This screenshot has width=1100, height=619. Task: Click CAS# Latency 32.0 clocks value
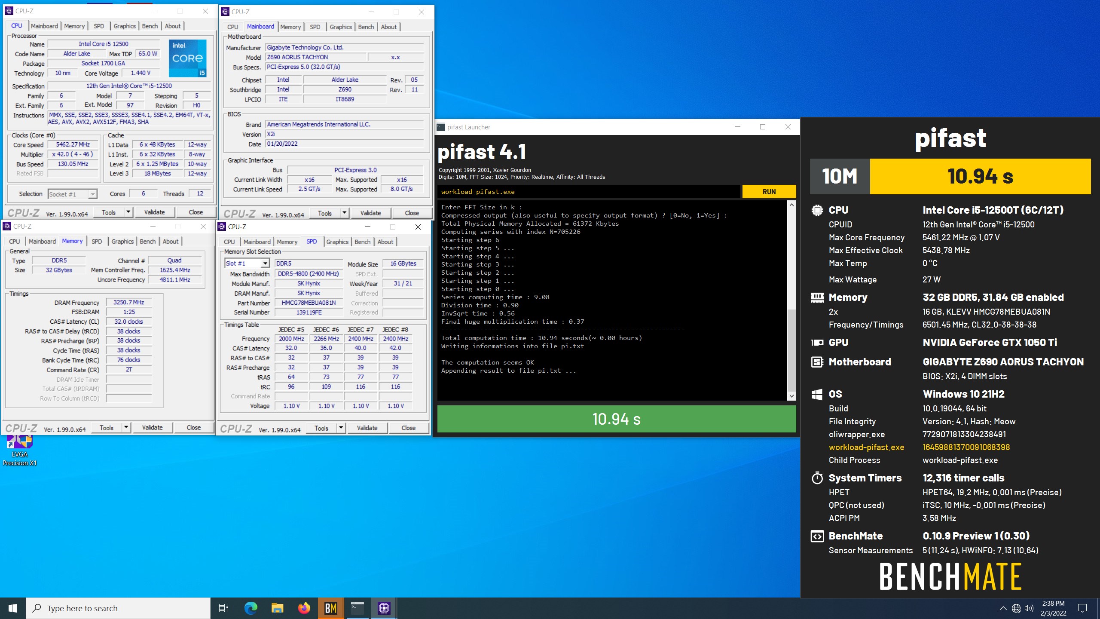[129, 322]
